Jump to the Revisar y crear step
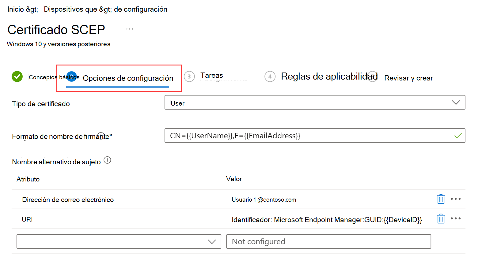The width and height of the screenshot is (478, 261). [x=408, y=78]
